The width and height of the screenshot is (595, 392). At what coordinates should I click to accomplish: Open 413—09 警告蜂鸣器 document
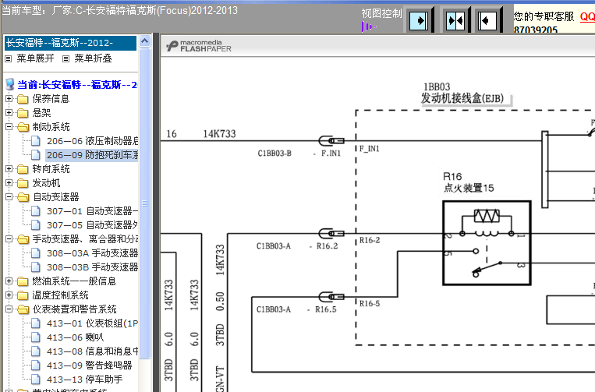point(89,366)
